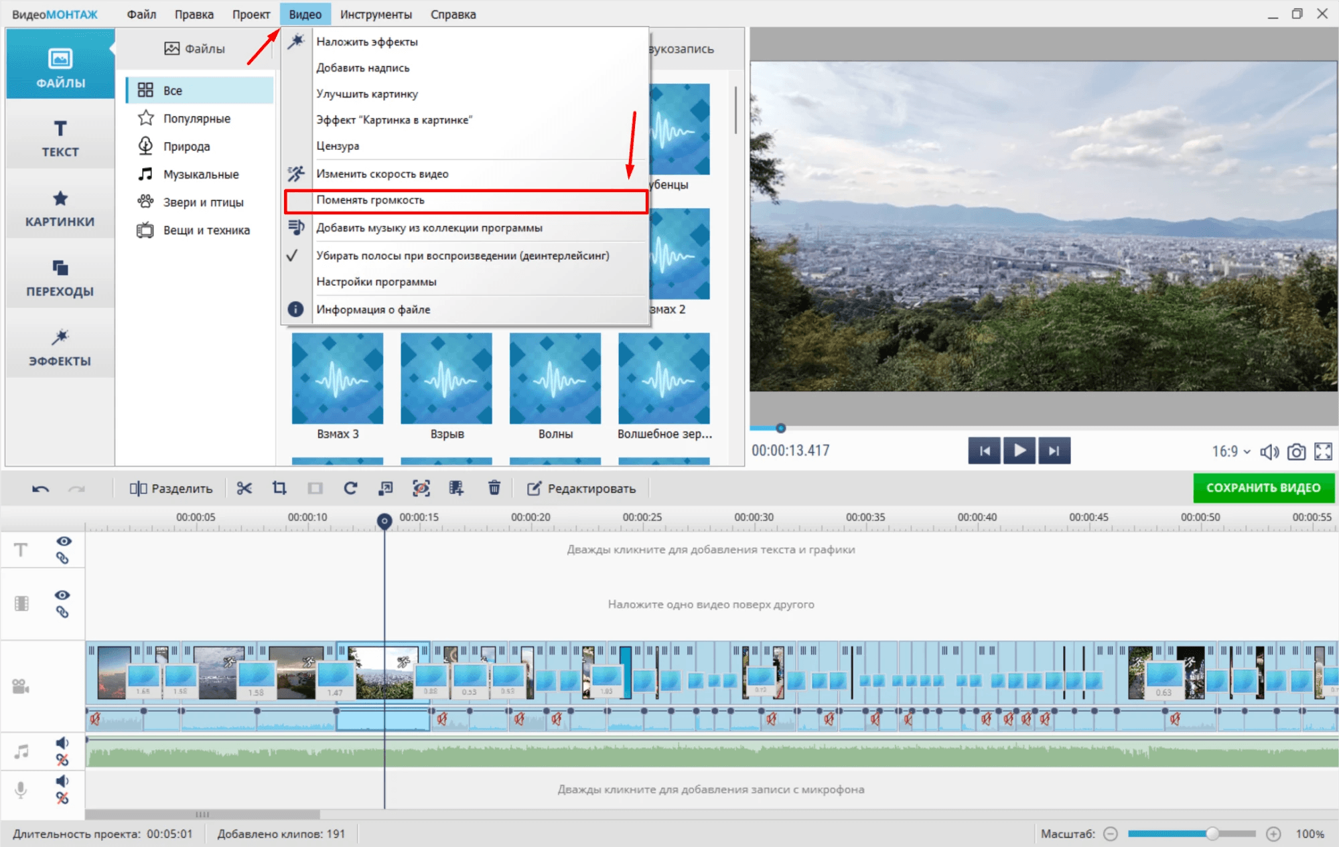This screenshot has height=847, width=1339.
Task: Open the 16:9 aspect ratio dropdown
Action: click(1230, 452)
